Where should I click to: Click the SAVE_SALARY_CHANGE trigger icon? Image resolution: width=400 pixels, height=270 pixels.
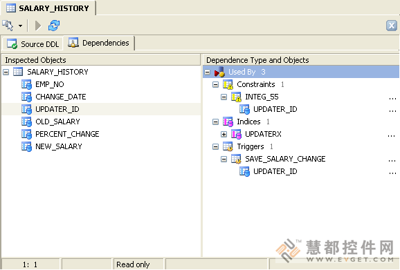tap(236, 159)
